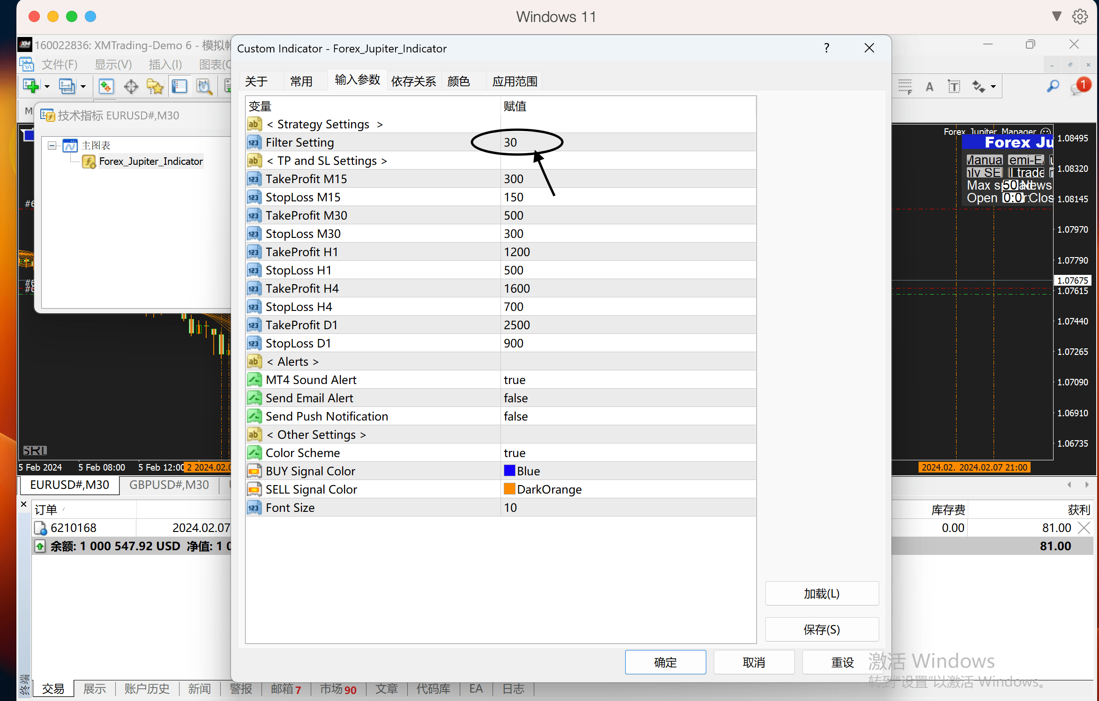The width and height of the screenshot is (1099, 701).
Task: Open the profiles toolbar icon
Action: click(x=67, y=86)
